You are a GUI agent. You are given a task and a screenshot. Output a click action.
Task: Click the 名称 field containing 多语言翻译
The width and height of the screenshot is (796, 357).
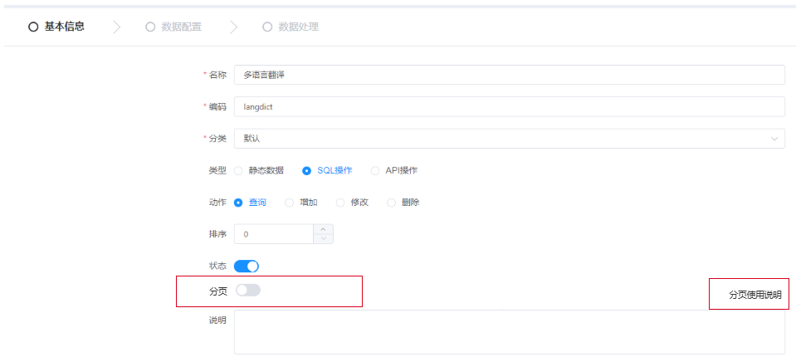tap(509, 76)
